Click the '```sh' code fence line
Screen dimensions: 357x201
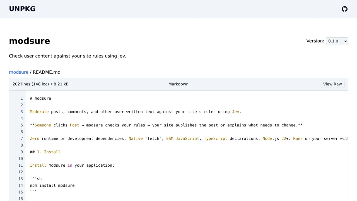click(36, 179)
